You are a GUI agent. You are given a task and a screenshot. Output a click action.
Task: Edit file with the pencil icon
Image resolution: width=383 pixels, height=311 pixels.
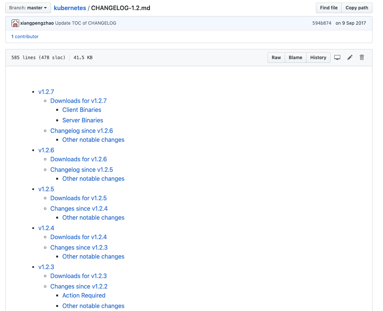coord(350,58)
